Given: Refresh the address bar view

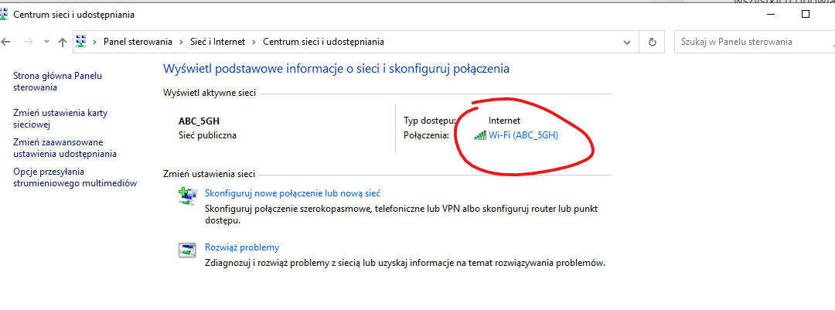Looking at the screenshot, I should [653, 42].
